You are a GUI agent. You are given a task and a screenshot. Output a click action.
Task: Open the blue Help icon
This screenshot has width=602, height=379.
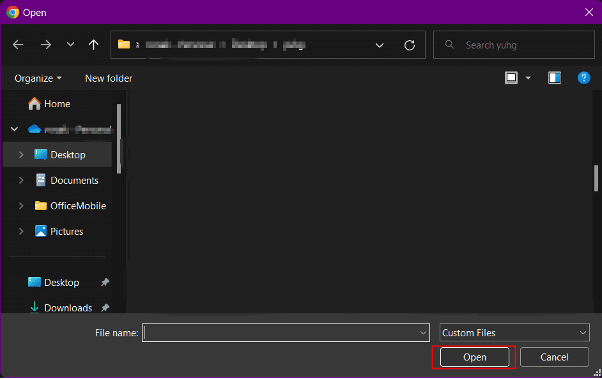(583, 78)
